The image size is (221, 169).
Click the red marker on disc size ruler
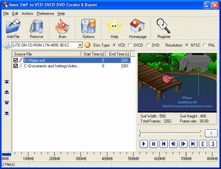[x=186, y=154]
